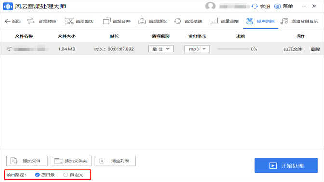Click the 时长 column header
The image size is (324, 182).
114,36
